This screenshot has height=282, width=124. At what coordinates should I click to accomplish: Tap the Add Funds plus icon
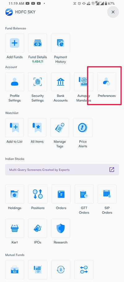[x=15, y=43]
